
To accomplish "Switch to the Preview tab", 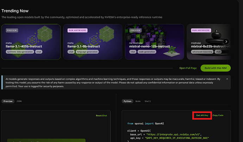I will (x=8, y=101).
